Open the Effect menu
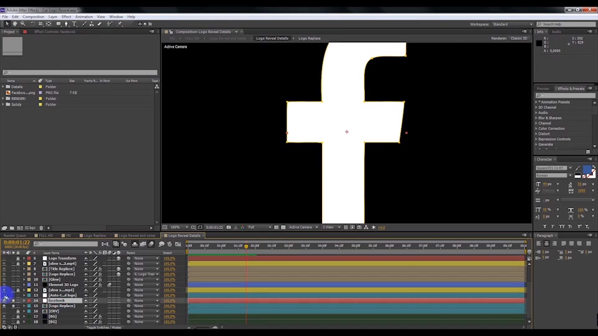Image resolution: width=598 pixels, height=336 pixels. click(x=66, y=17)
